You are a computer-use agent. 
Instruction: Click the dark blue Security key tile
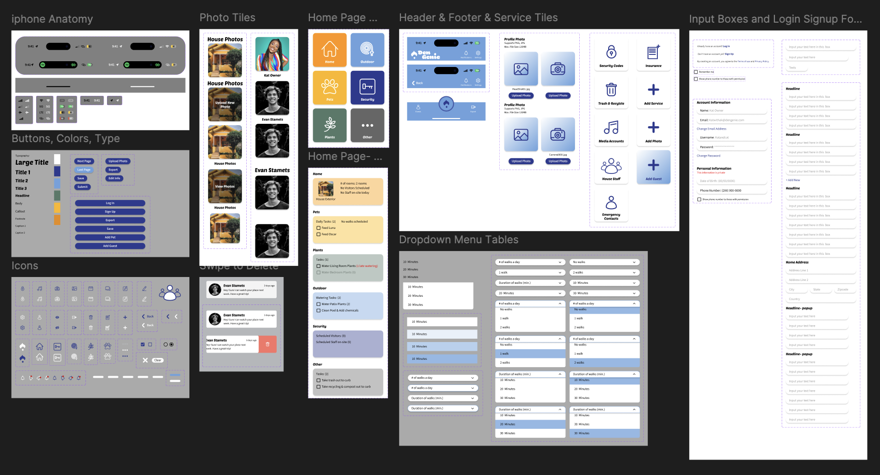367,88
